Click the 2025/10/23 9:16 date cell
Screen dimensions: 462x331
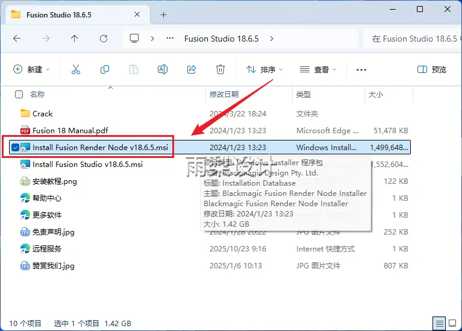[x=238, y=248]
